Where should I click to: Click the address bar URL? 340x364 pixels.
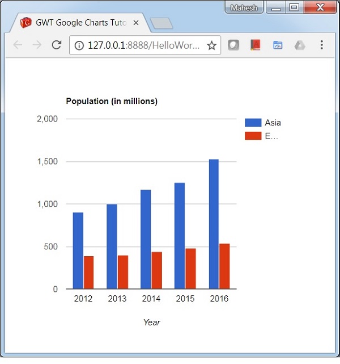143,45
